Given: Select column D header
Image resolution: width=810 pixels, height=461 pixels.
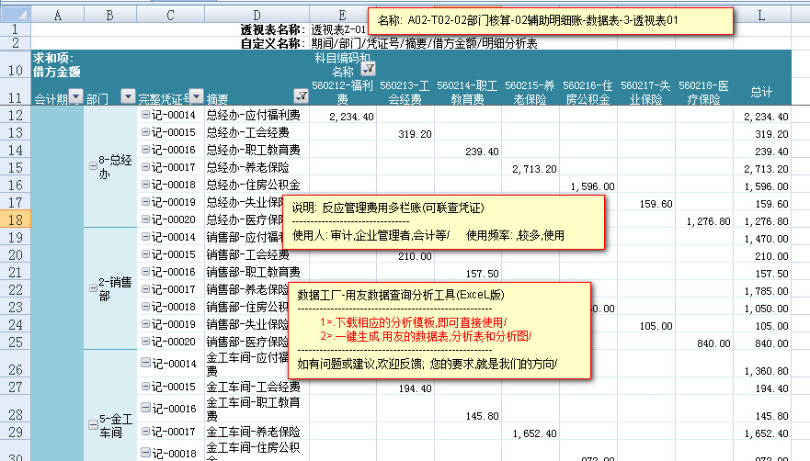Looking at the screenshot, I should pos(257,15).
